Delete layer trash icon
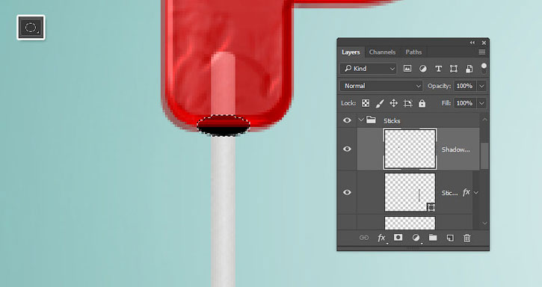The width and height of the screenshot is (542, 287). pos(467,238)
